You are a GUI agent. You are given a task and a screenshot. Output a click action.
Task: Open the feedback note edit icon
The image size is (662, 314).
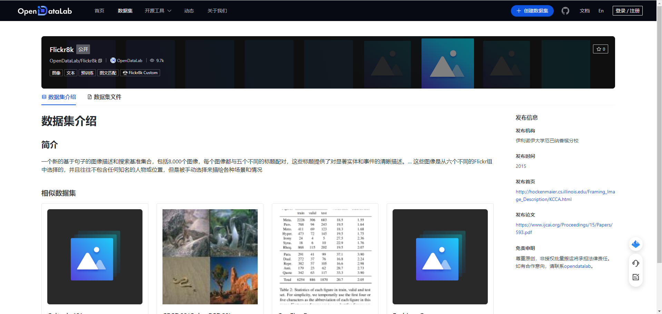[x=635, y=277]
